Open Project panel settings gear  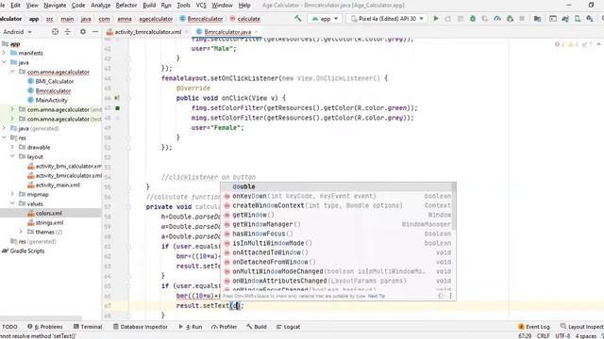coord(83,32)
